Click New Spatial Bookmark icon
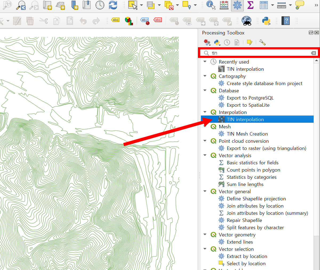The width and height of the screenshot is (320, 270). pos(75,5)
